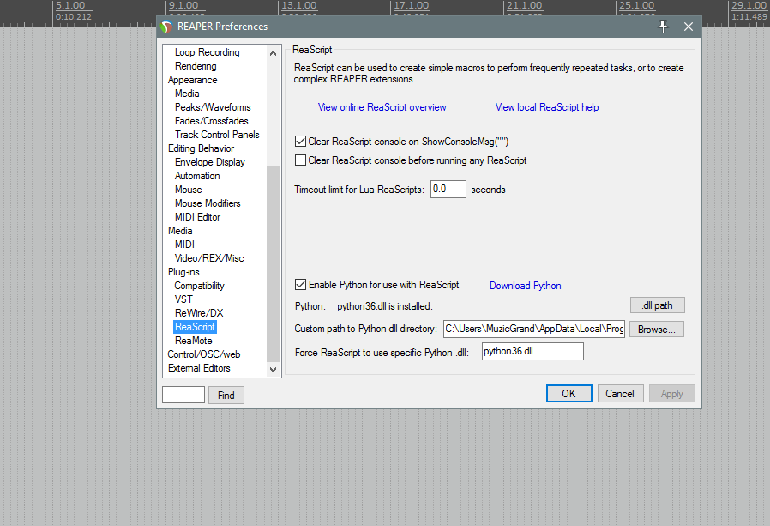770x526 pixels.
Task: Open ReWire/DX preferences page
Action: [x=199, y=313]
